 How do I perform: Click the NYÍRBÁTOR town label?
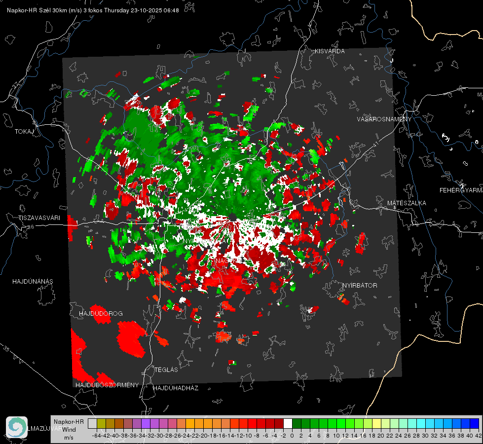click(360, 286)
